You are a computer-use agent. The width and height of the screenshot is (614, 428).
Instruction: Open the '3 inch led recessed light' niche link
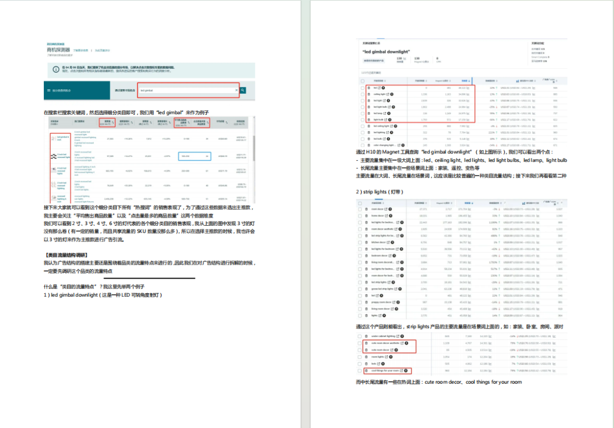tap(64, 156)
